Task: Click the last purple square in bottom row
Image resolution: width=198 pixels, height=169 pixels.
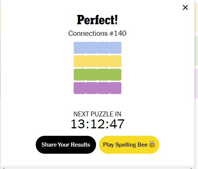Action: 115,88
